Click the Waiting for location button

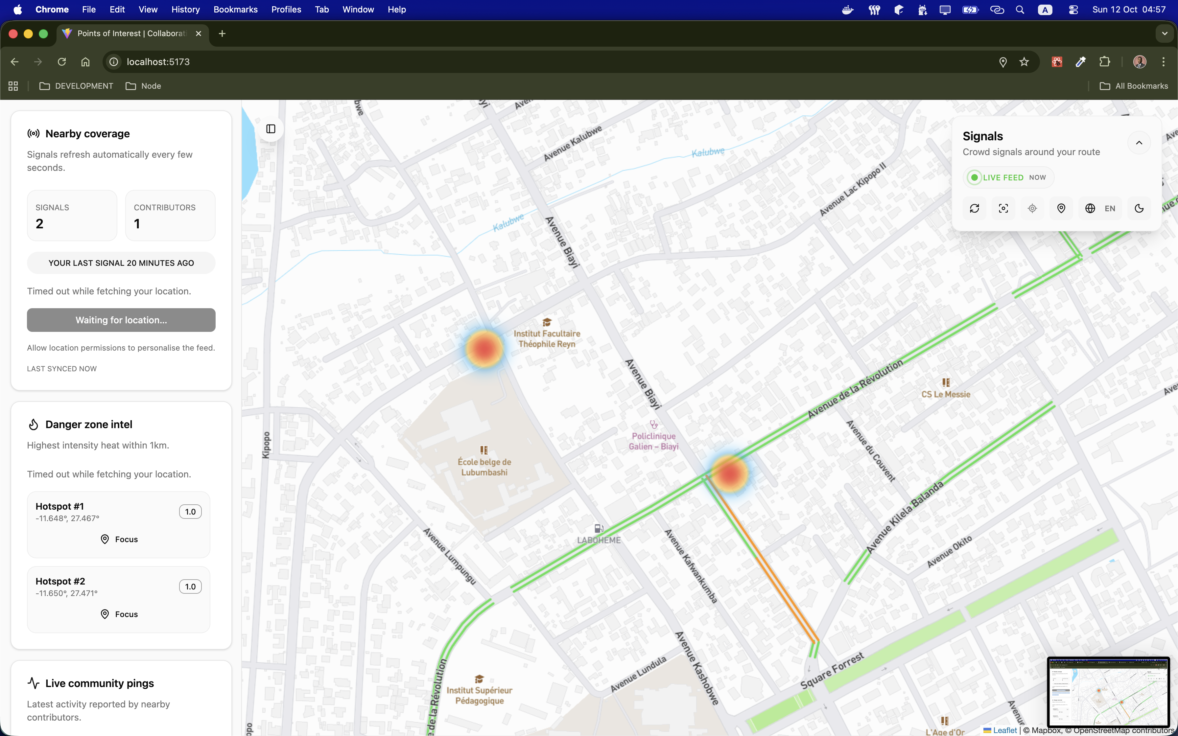tap(121, 320)
